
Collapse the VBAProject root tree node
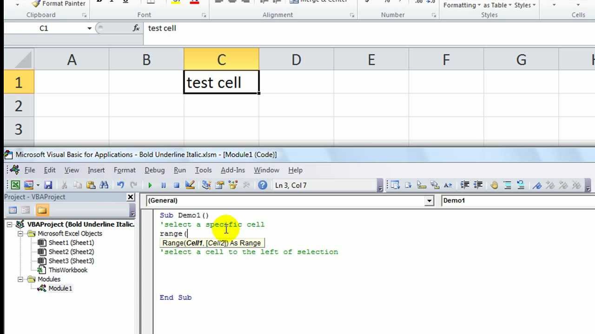click(9, 225)
